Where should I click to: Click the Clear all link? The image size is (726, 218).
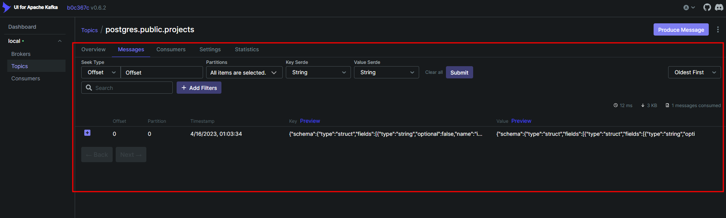(x=434, y=72)
